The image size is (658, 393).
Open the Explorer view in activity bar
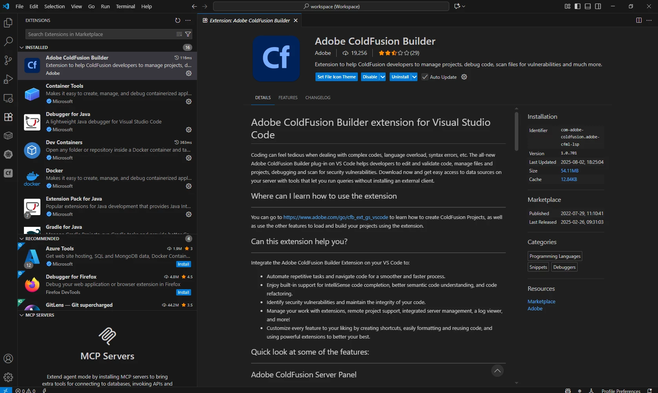click(x=8, y=23)
